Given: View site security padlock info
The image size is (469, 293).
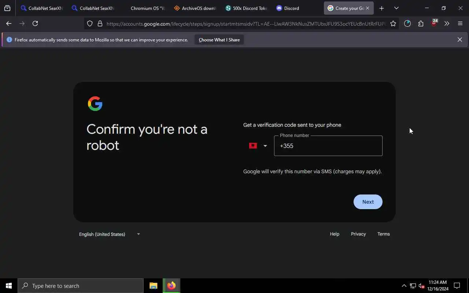Looking at the screenshot, I should pos(100,23).
